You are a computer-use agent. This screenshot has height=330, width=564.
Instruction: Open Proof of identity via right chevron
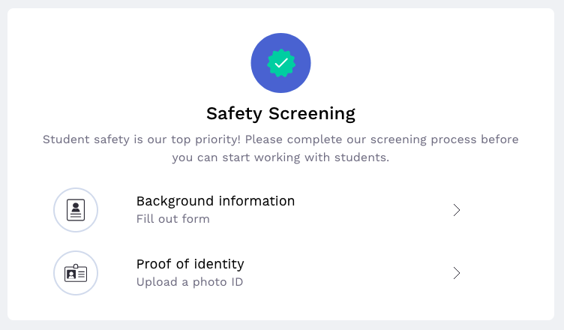(x=456, y=273)
